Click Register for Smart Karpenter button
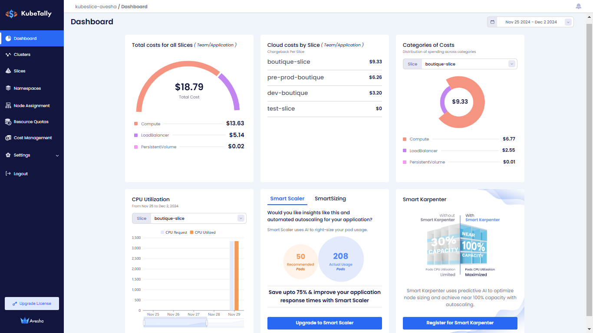 [460, 323]
